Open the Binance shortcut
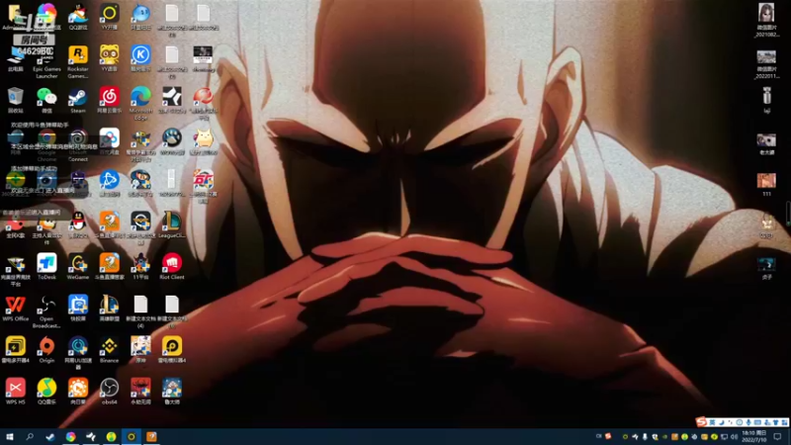Image resolution: width=791 pixels, height=445 pixels. 110,346
